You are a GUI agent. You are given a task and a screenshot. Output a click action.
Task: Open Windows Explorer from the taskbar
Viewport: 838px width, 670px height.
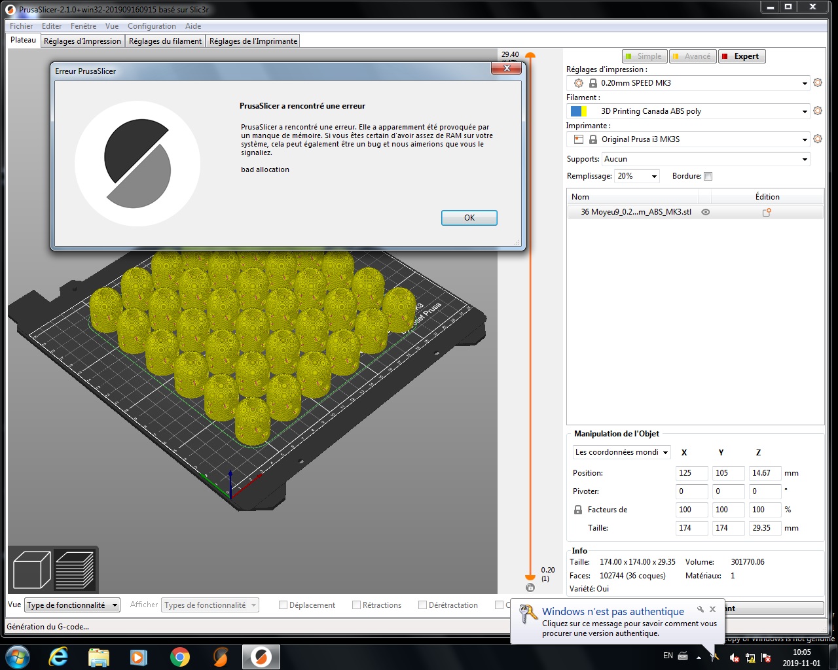[x=99, y=657]
